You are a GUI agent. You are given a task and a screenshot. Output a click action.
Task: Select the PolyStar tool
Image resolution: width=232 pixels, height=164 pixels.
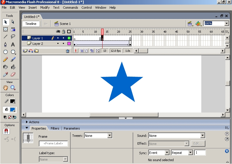(13, 52)
